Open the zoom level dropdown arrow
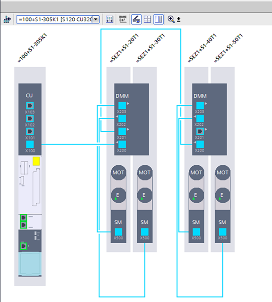272x302 pixels. pyautogui.click(x=178, y=19)
